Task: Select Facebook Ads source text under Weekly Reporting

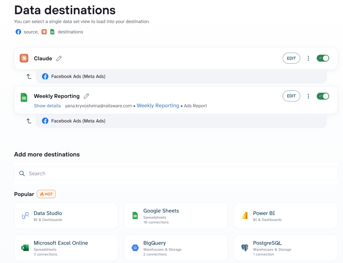Action: [78, 121]
